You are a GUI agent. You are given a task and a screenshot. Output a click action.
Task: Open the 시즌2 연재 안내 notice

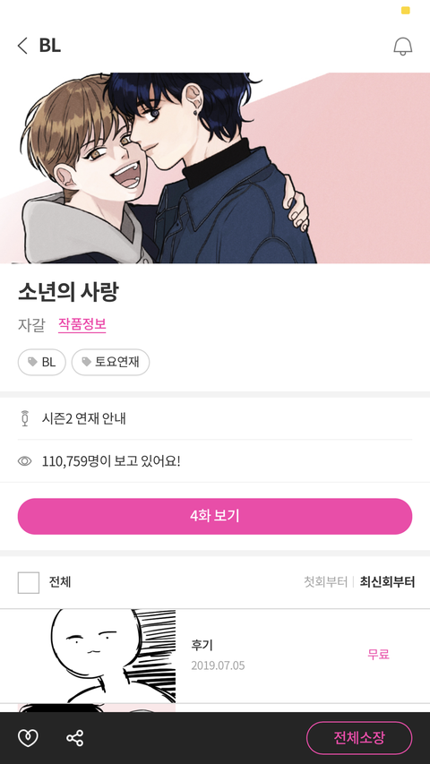pyautogui.click(x=215, y=418)
